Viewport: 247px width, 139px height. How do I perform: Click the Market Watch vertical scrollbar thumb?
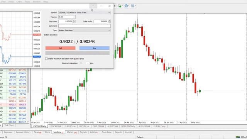[28, 81]
